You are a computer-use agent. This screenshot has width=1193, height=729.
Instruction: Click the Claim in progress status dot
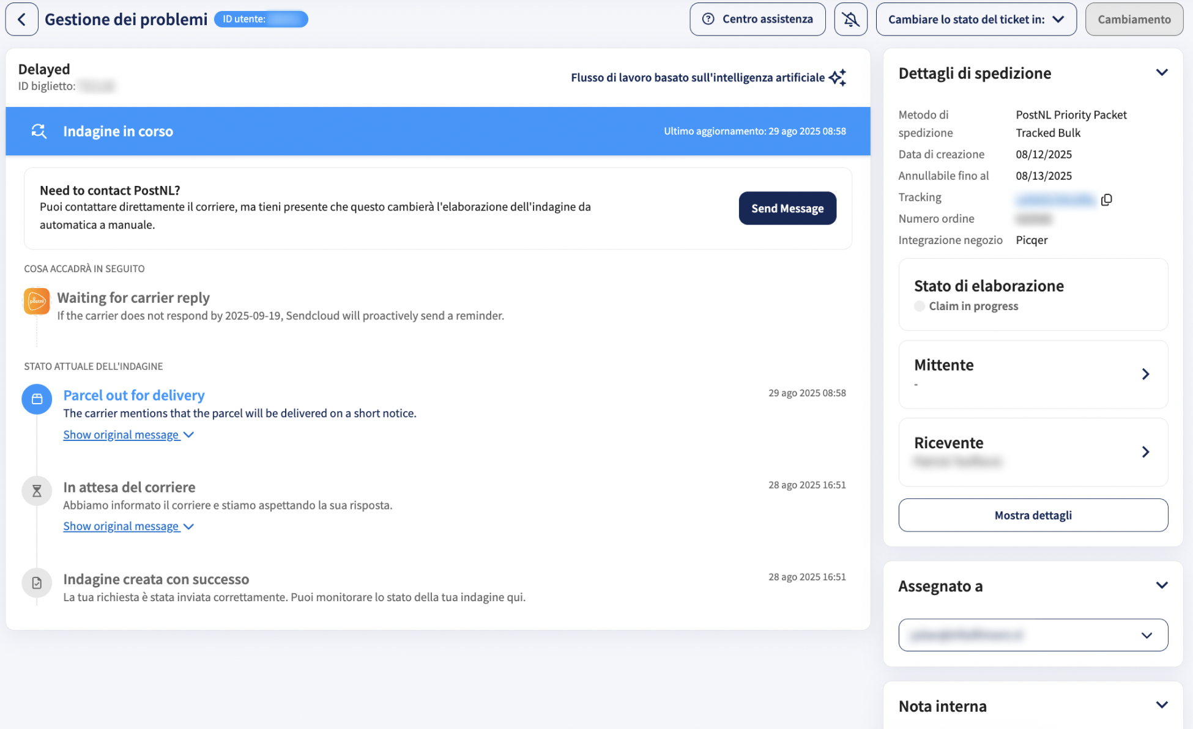click(919, 306)
